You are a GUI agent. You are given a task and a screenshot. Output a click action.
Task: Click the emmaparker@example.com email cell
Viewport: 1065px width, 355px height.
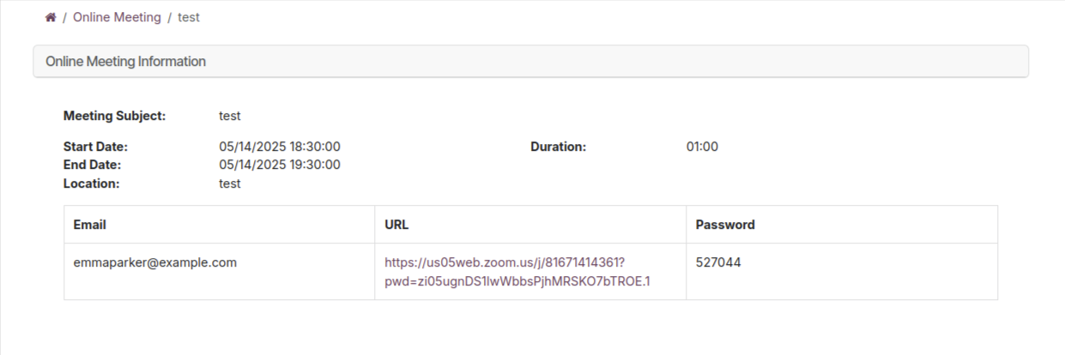click(x=155, y=262)
